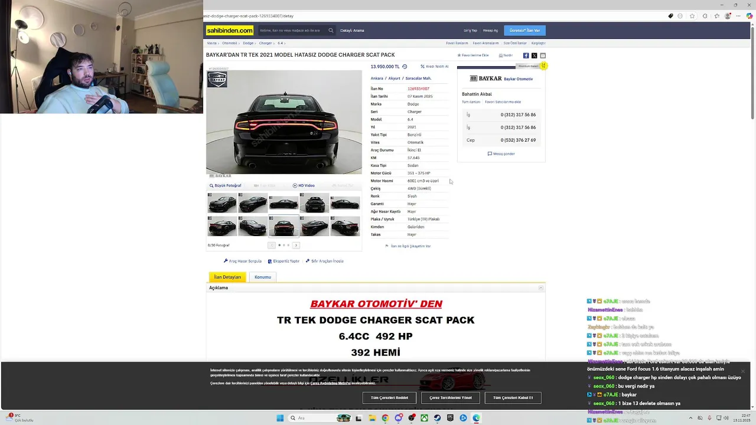The height and width of the screenshot is (425, 756).
Task: Click Giriş Yap login link
Action: click(x=470, y=30)
